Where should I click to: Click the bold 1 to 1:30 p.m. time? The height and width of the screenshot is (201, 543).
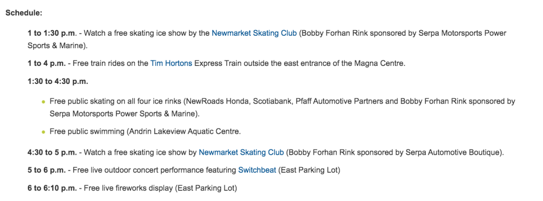pyautogui.click(x=52, y=33)
